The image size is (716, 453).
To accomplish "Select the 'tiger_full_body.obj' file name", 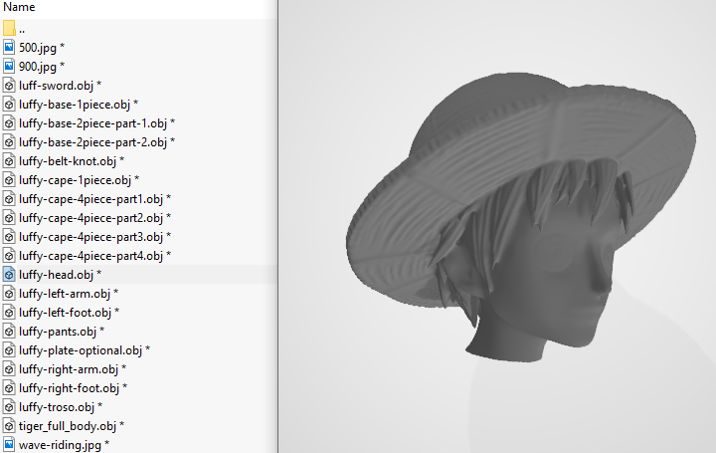I will tap(68, 426).
